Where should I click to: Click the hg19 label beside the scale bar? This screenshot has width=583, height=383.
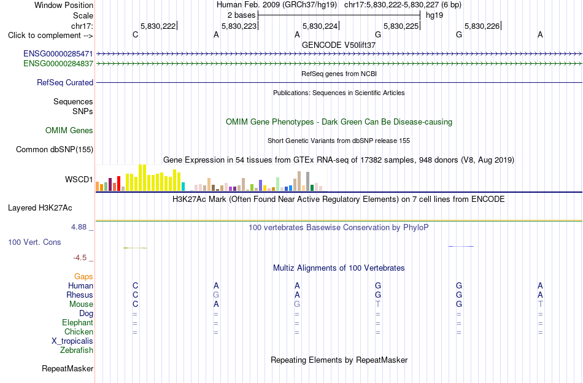[x=434, y=15]
